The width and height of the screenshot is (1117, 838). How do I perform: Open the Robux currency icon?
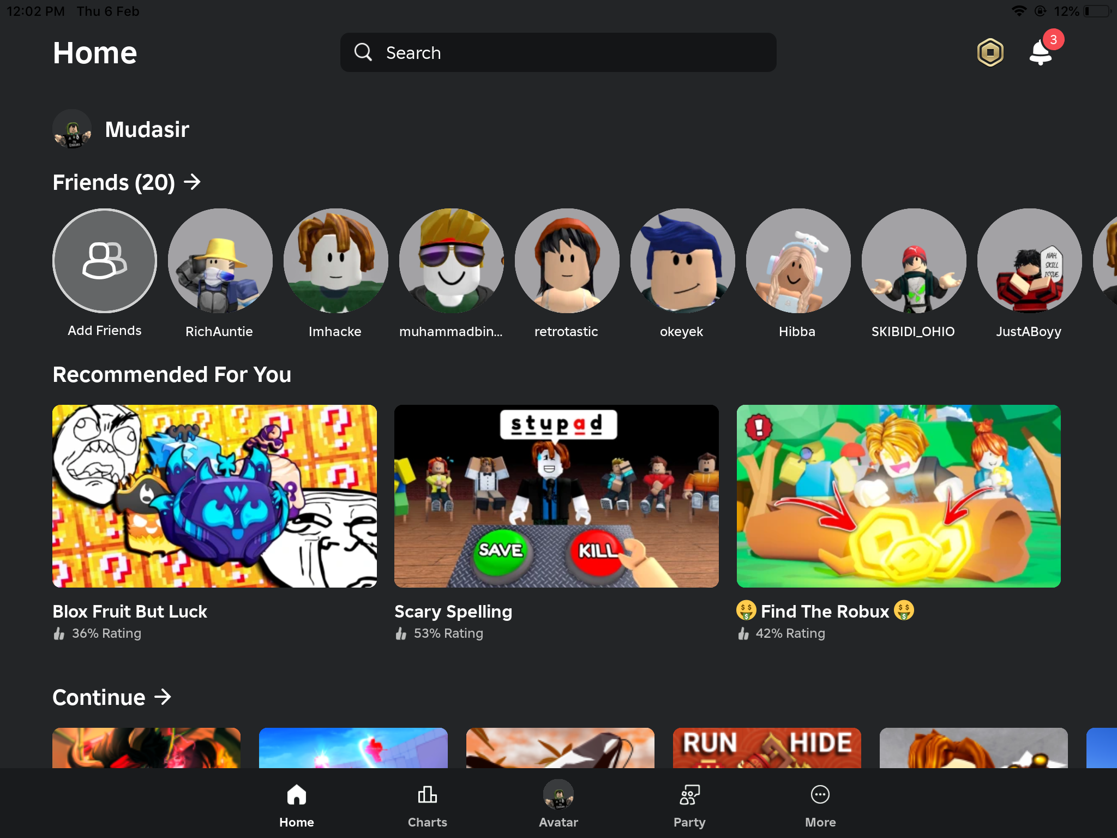990,53
